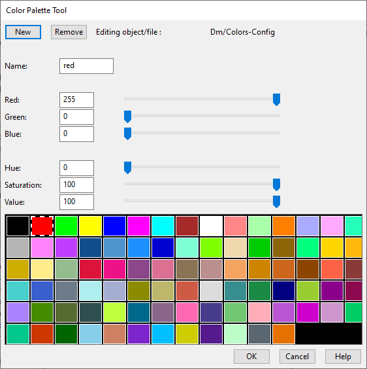Click the Red value input field
This screenshot has height=369, width=367.
pos(76,100)
